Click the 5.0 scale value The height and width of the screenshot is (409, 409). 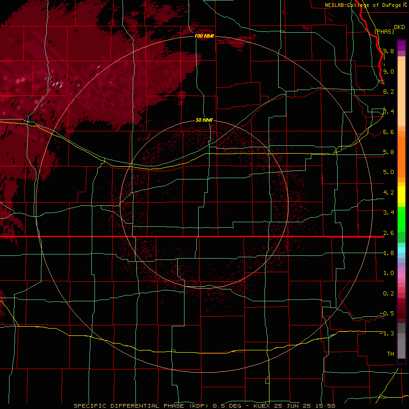[389, 172]
